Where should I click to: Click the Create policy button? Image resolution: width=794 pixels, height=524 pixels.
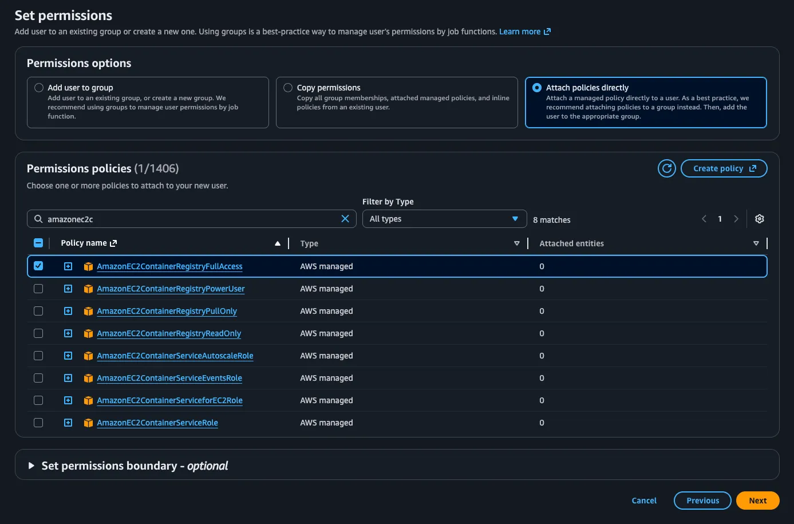coord(724,168)
